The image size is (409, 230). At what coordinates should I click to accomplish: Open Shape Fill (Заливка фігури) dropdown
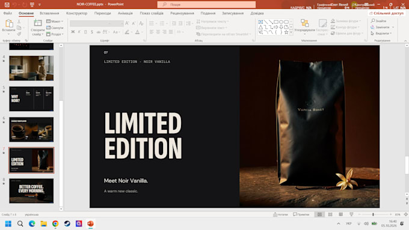346,21
